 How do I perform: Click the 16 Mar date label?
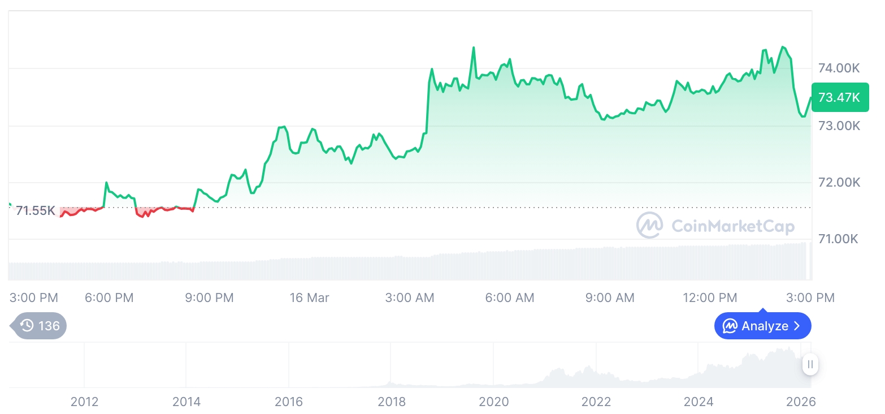coord(309,297)
